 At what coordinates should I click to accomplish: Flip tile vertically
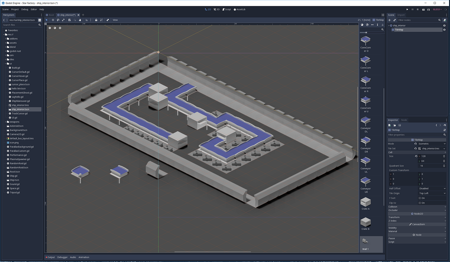(377, 25)
